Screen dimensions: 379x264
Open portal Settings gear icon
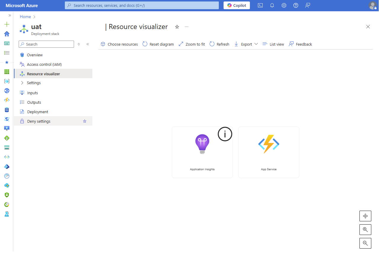tap(284, 5)
